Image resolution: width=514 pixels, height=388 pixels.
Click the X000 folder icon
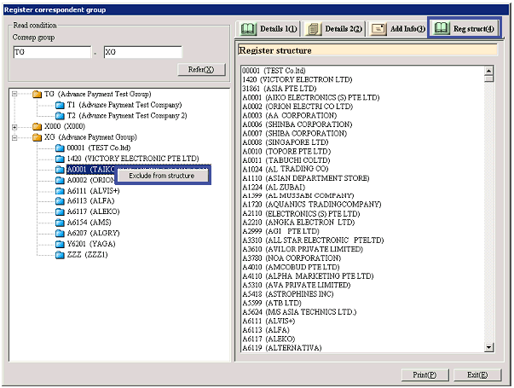[37, 126]
